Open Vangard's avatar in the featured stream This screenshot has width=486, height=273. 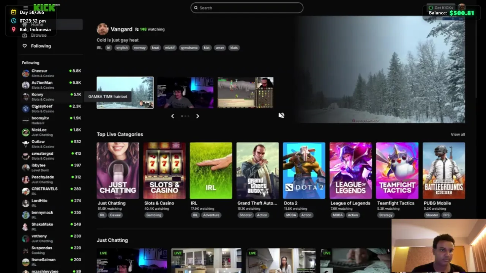tap(103, 29)
